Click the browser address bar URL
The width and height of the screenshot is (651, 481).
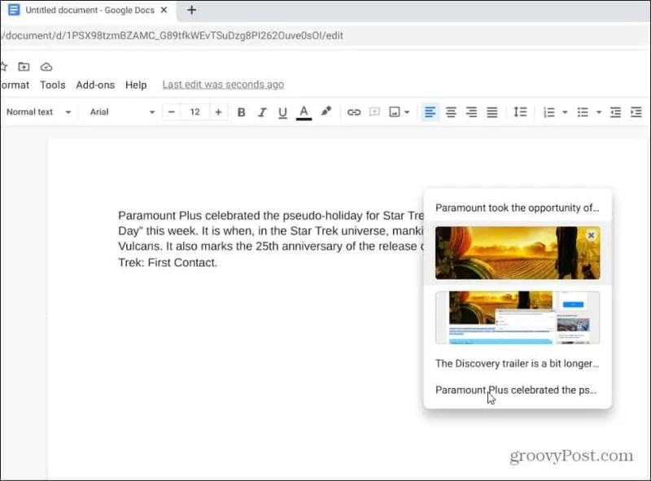click(x=173, y=36)
